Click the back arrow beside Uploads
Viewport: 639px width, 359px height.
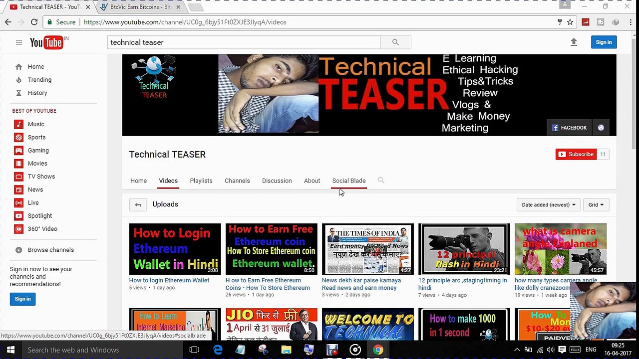138,204
